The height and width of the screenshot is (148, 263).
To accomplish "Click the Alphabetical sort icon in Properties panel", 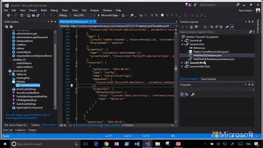I will coord(187,95).
